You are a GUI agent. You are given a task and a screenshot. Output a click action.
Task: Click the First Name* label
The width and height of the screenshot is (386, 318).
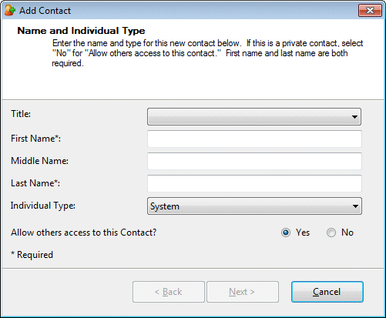35,139
